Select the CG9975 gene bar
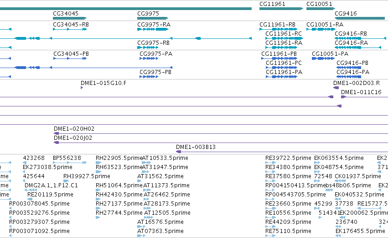388x238 pixels. [153, 18]
